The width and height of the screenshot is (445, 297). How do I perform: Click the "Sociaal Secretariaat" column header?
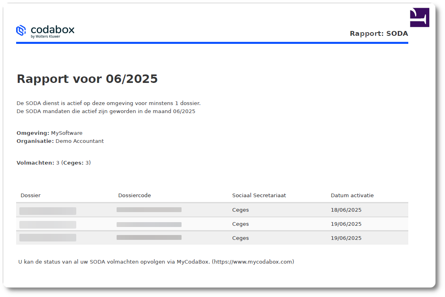pyautogui.click(x=259, y=195)
